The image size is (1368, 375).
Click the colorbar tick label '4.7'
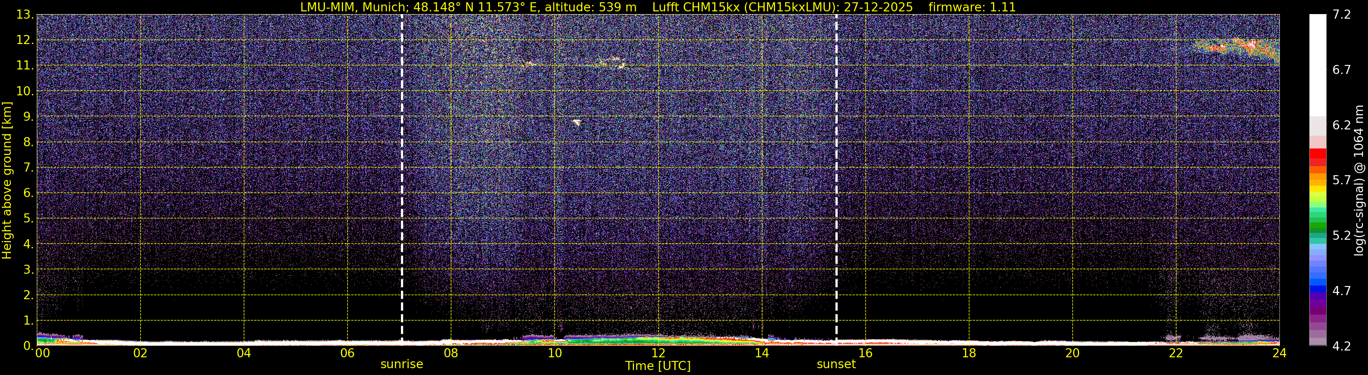tap(1342, 291)
